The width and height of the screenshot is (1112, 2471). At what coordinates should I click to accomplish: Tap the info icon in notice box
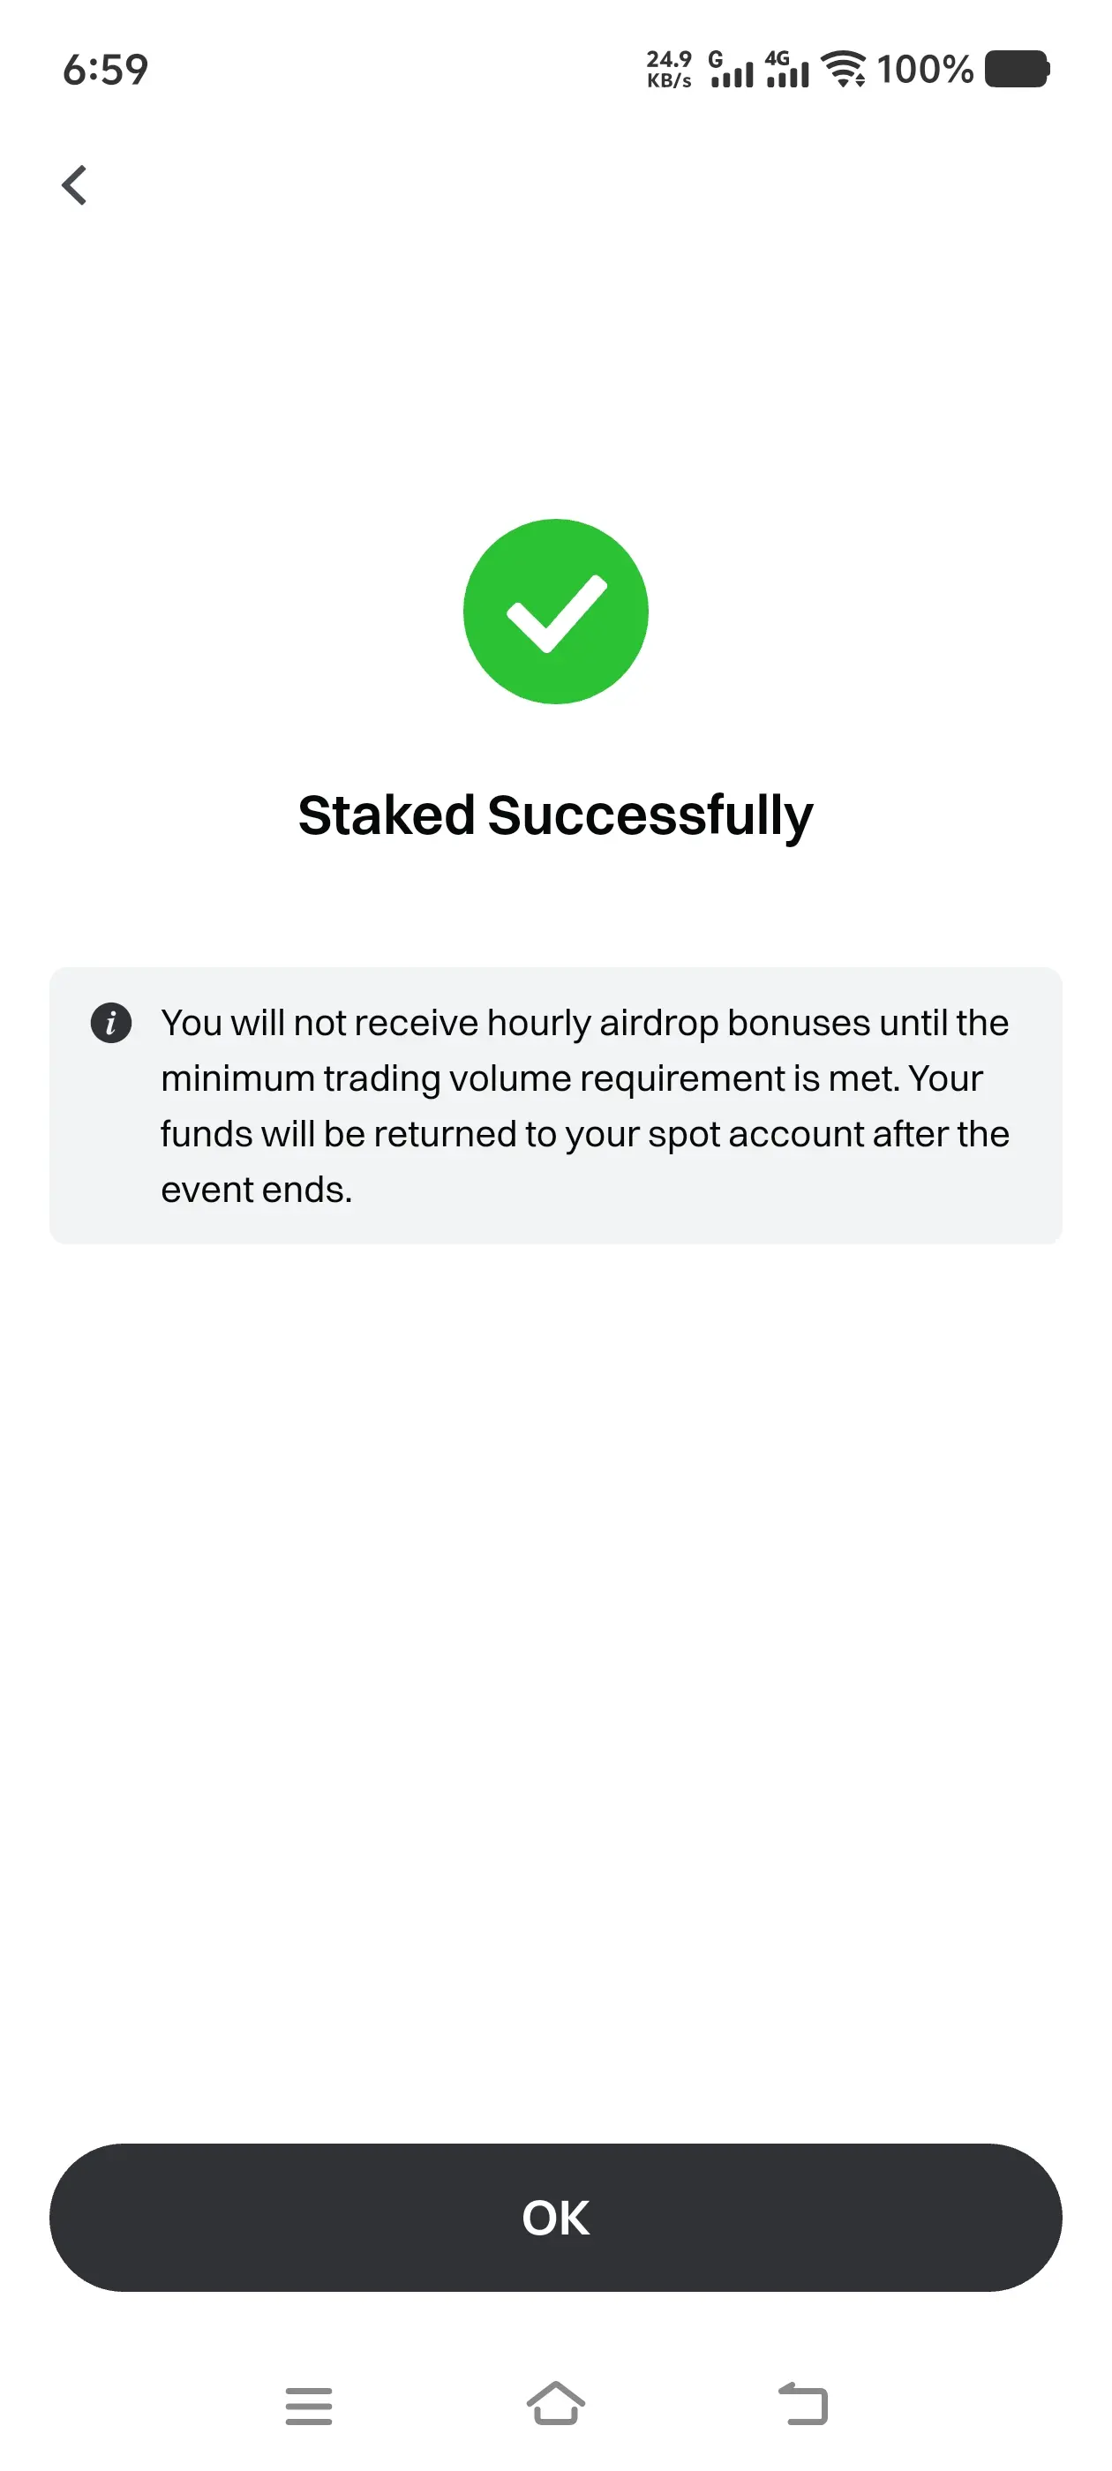coord(111,1023)
